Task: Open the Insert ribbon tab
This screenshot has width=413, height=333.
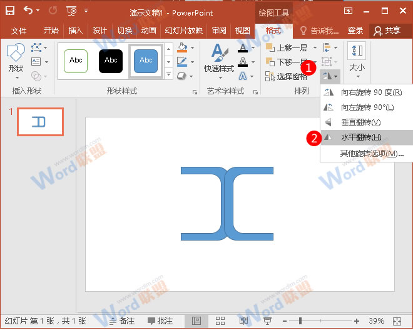Action: click(x=76, y=31)
